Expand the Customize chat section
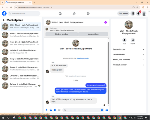This screenshot has width=150, height=120. coord(129,49)
